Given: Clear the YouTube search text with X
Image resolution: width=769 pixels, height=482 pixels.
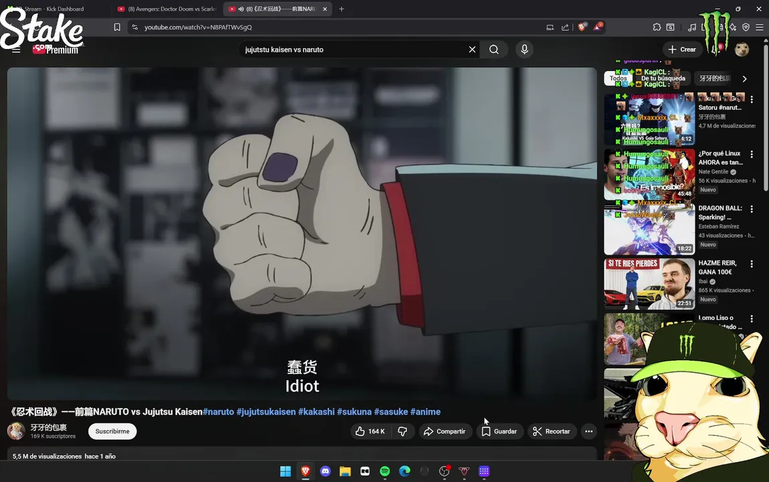Looking at the screenshot, I should click(472, 50).
